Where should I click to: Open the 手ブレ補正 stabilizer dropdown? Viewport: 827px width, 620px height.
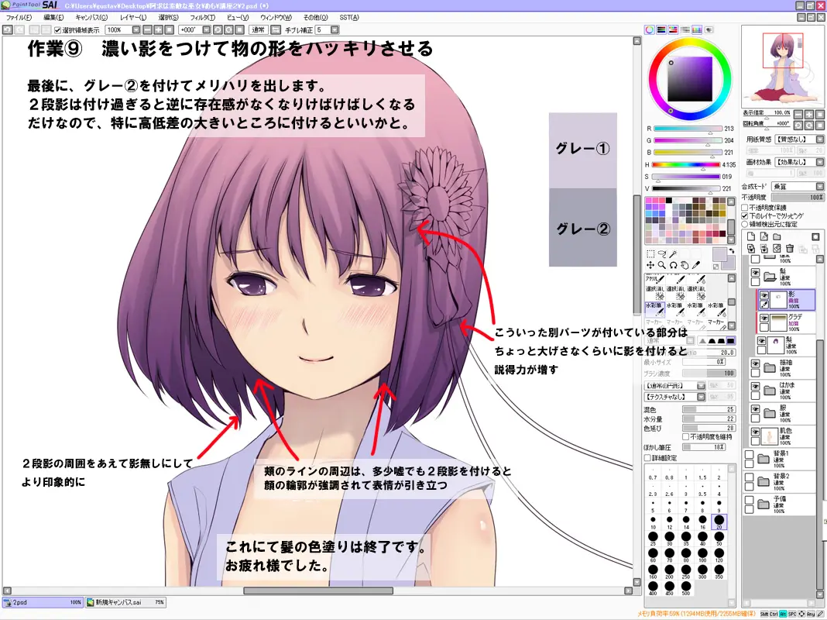point(335,30)
